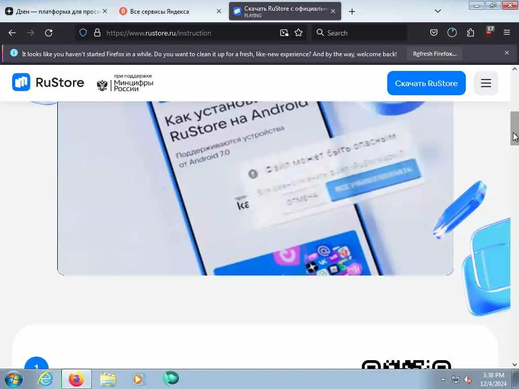
Task: Click the scrollbar up arrow
Action: pyautogui.click(x=514, y=69)
